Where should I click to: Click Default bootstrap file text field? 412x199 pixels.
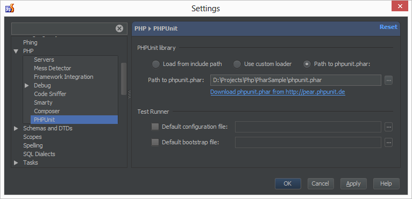[x=308, y=142]
